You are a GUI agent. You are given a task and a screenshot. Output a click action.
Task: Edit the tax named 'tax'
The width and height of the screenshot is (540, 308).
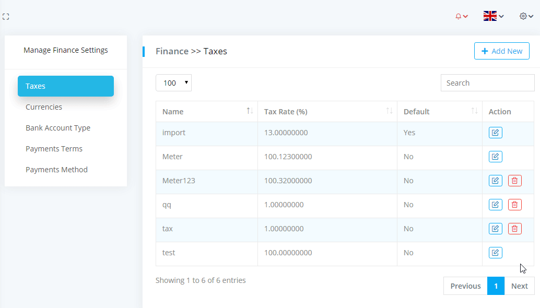click(x=495, y=229)
